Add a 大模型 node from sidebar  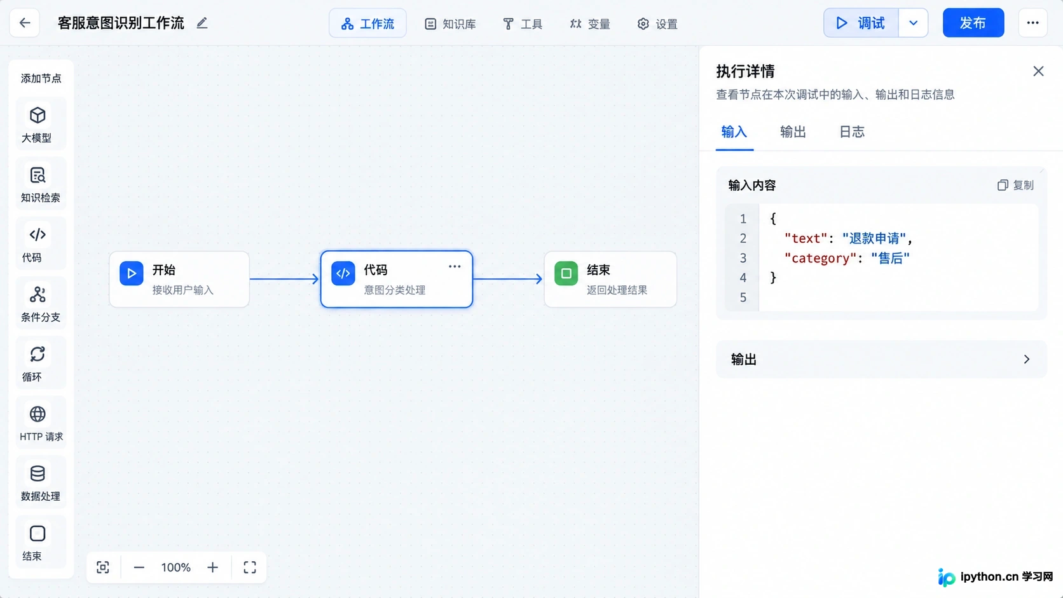click(x=41, y=124)
